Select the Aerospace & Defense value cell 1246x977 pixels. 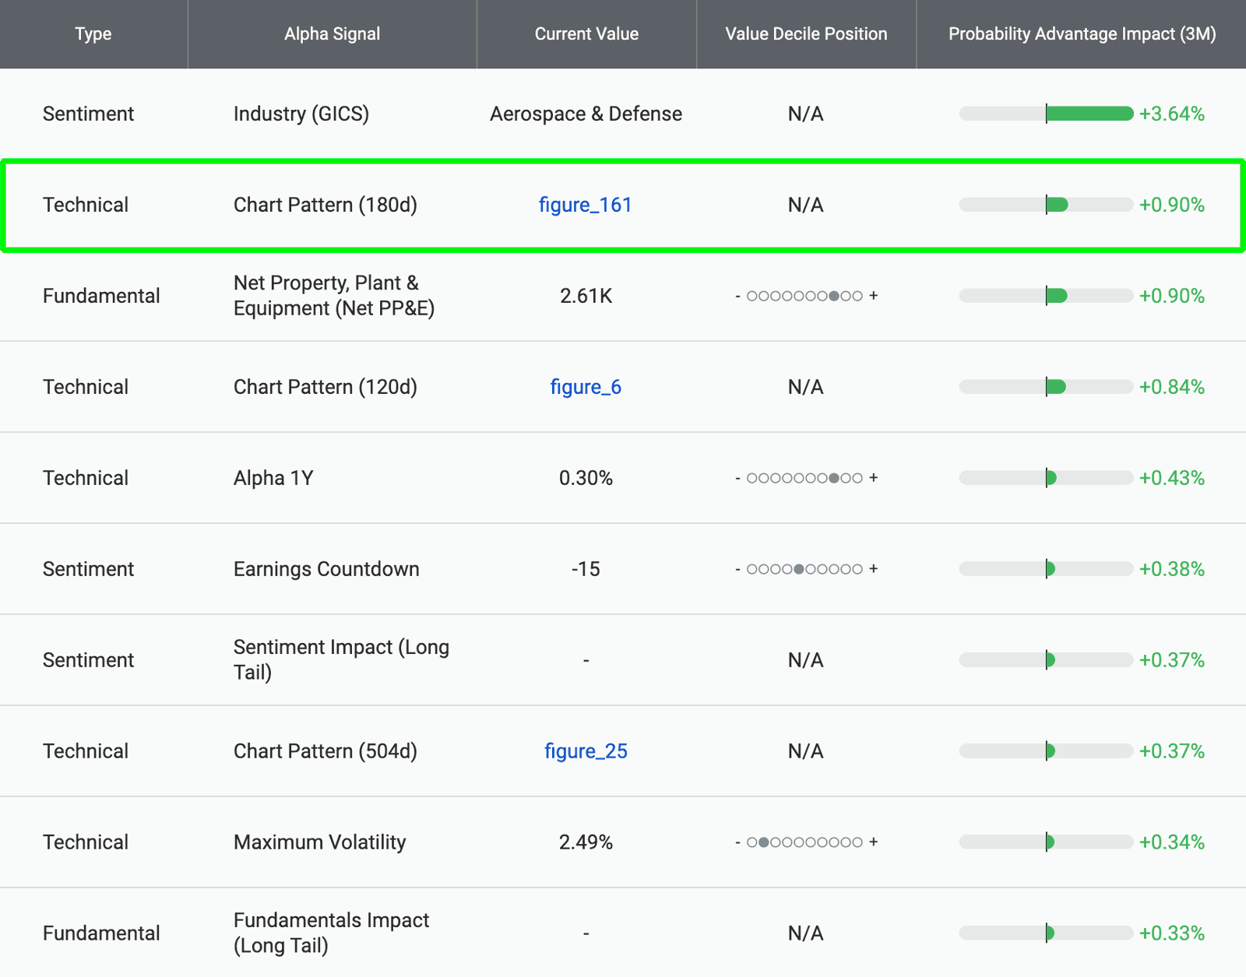586,114
